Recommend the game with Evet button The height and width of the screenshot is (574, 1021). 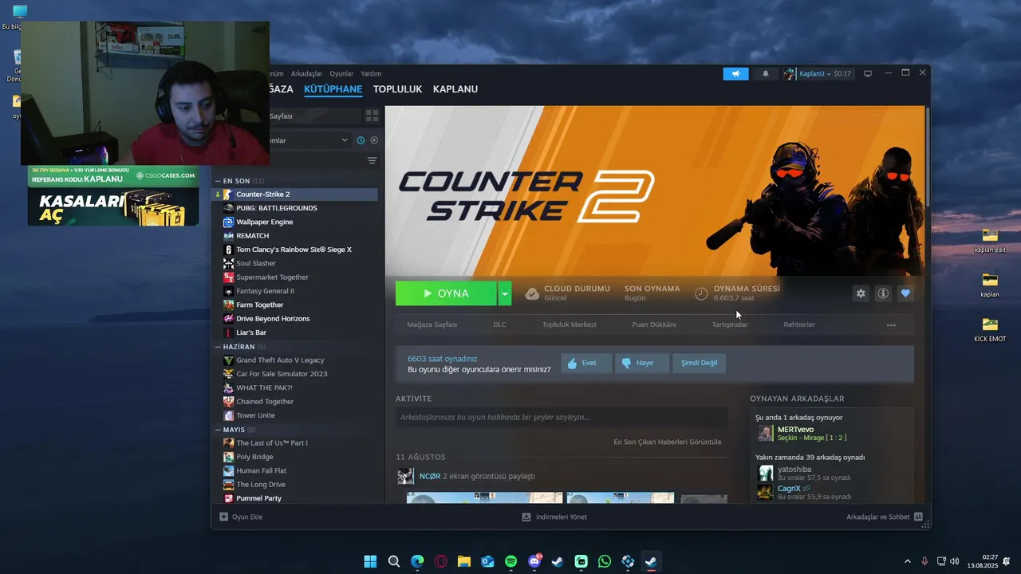point(586,363)
